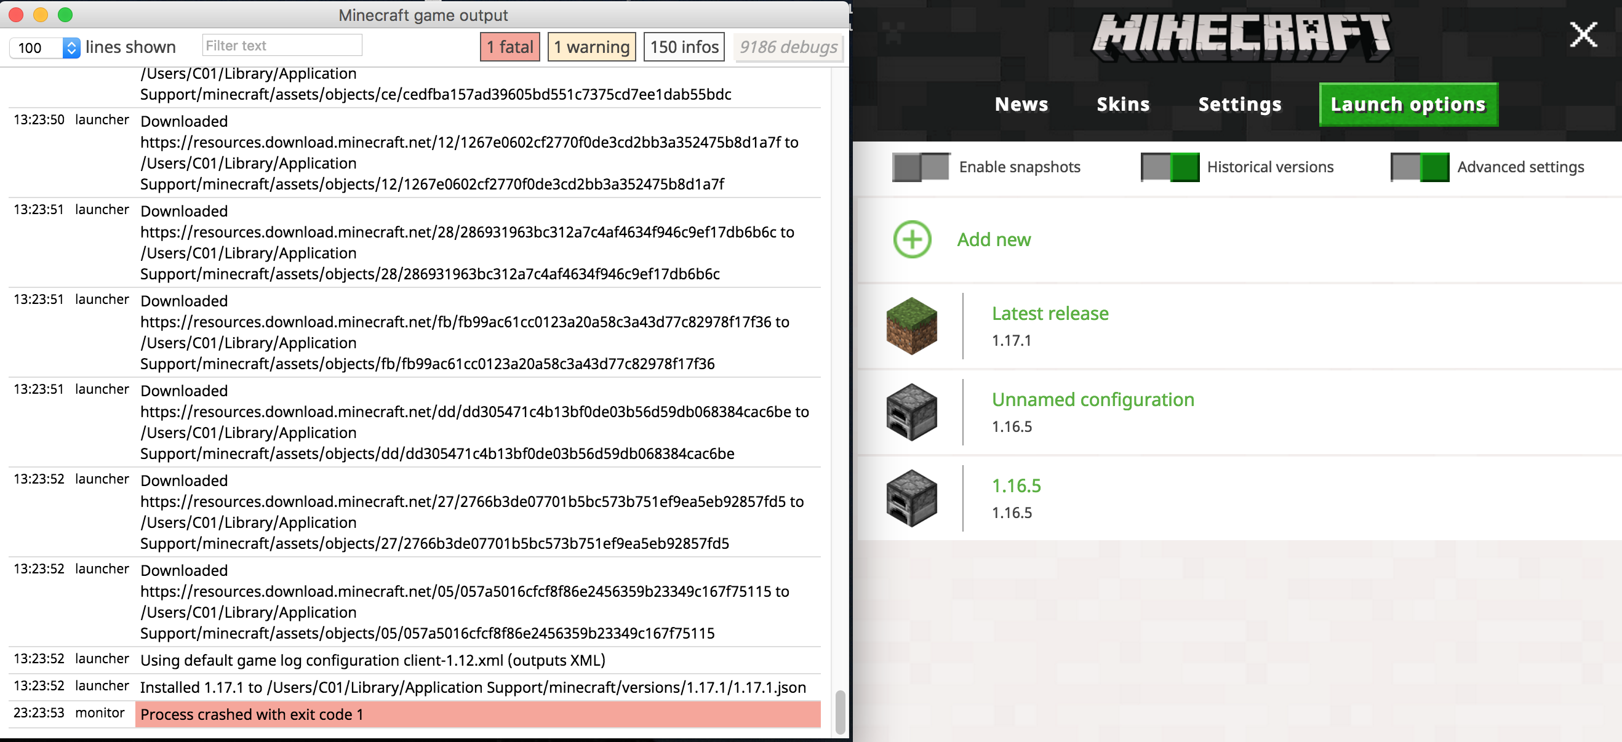Enable the snapshots toggle switch
Screen dimensions: 1622x742
point(921,167)
